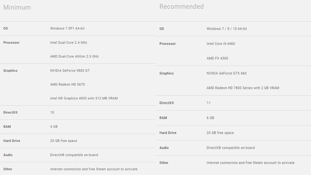Viewport: 311px width, 175px height.
Task: Click Windows 7 / 8 / 10 64-bit text
Action: point(227,29)
